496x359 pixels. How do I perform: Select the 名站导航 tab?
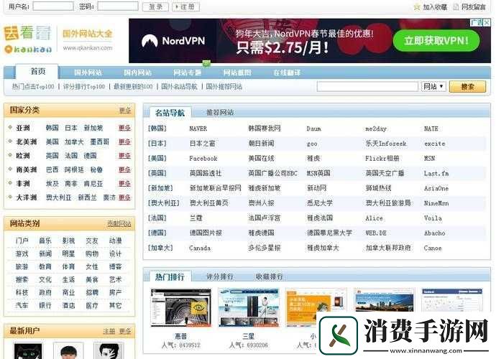coord(170,113)
